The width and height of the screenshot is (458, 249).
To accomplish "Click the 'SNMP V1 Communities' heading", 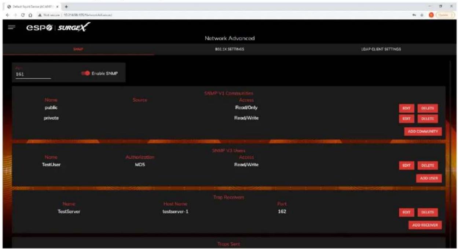I will (x=229, y=94).
